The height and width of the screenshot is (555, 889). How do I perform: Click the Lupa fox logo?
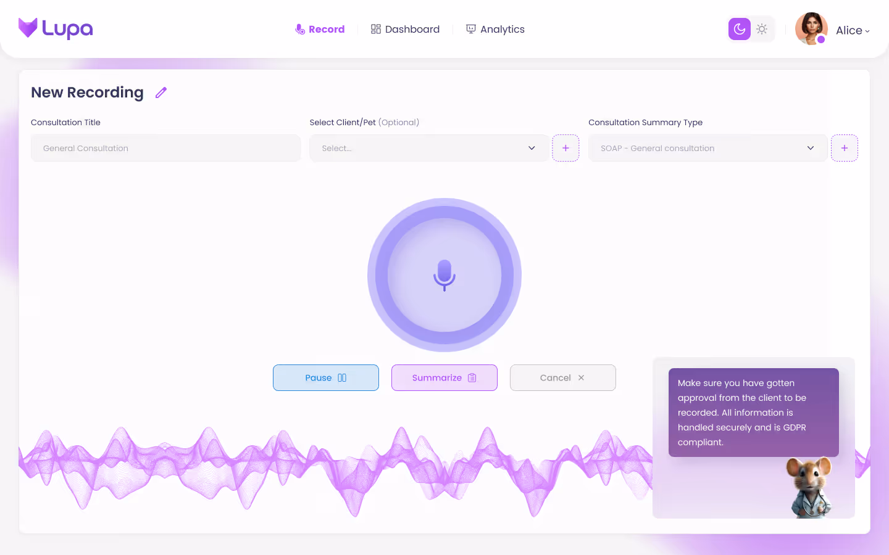tap(56, 28)
